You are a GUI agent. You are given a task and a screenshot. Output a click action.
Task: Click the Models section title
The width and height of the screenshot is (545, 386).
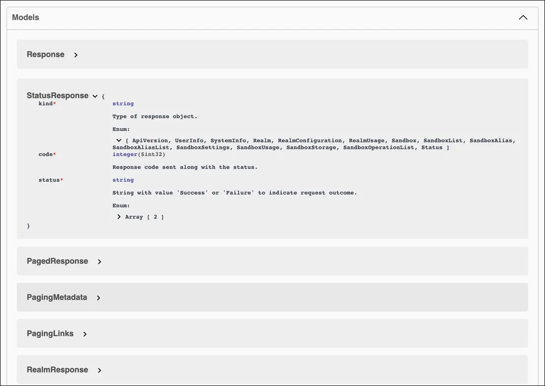pyautogui.click(x=25, y=17)
